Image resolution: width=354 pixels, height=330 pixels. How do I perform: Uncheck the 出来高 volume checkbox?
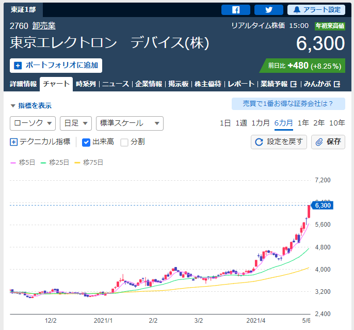tap(86, 143)
